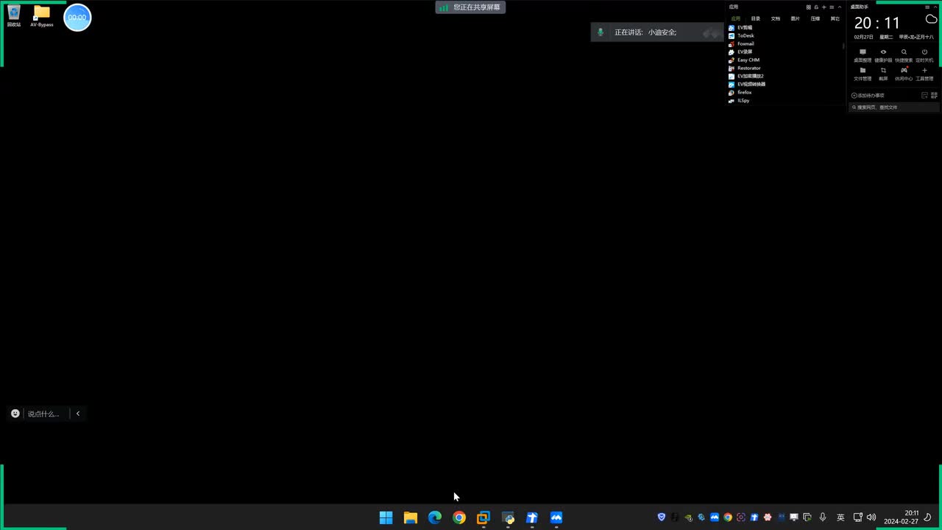Open the 说点什么 chat input box
Screen dimensions: 942x530
click(x=43, y=414)
